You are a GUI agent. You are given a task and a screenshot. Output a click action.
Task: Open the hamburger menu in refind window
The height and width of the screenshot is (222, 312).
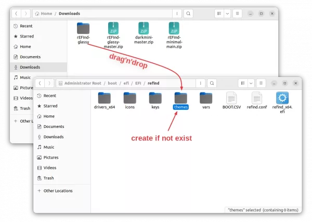click(261, 83)
